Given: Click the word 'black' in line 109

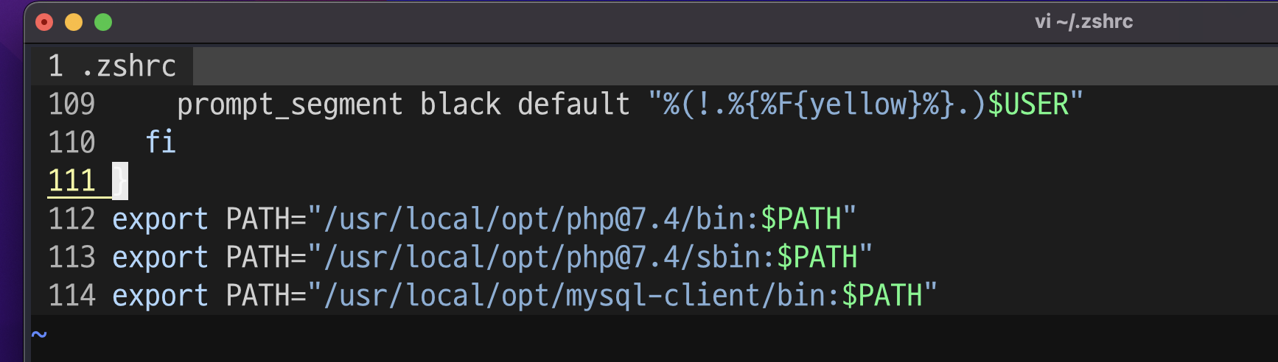Looking at the screenshot, I should pyautogui.click(x=460, y=104).
